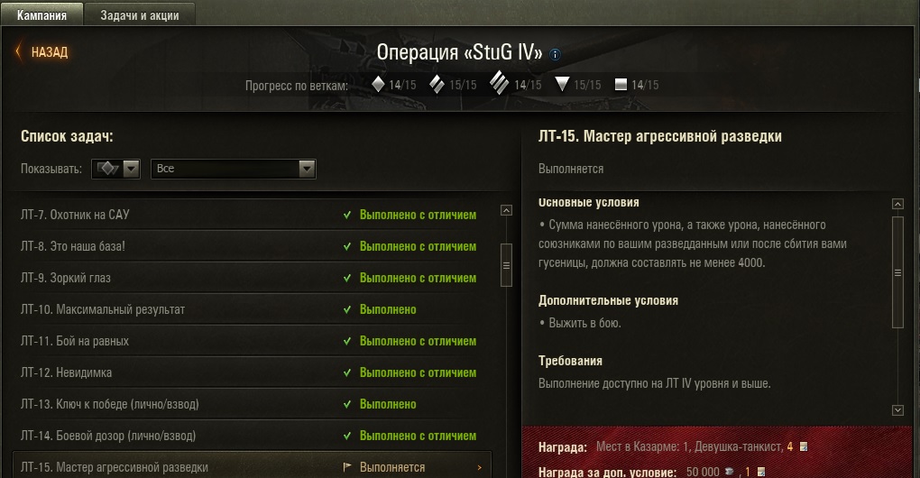Click the info icon beside Операция «StuG IV»

pos(555,54)
